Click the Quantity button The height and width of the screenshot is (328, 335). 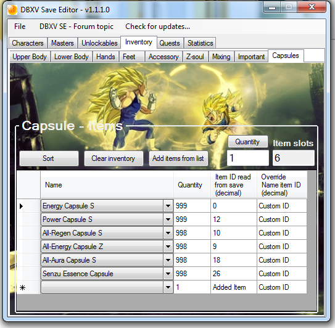(x=247, y=142)
